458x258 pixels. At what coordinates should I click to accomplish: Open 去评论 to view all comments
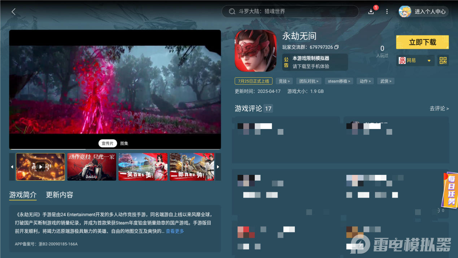(439, 108)
